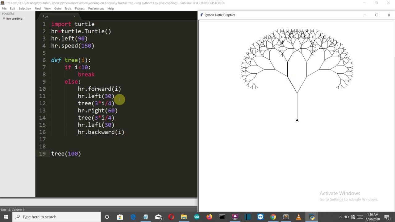Open the Opera browser taskbar icon
395x222 pixels.
[x=171, y=217]
